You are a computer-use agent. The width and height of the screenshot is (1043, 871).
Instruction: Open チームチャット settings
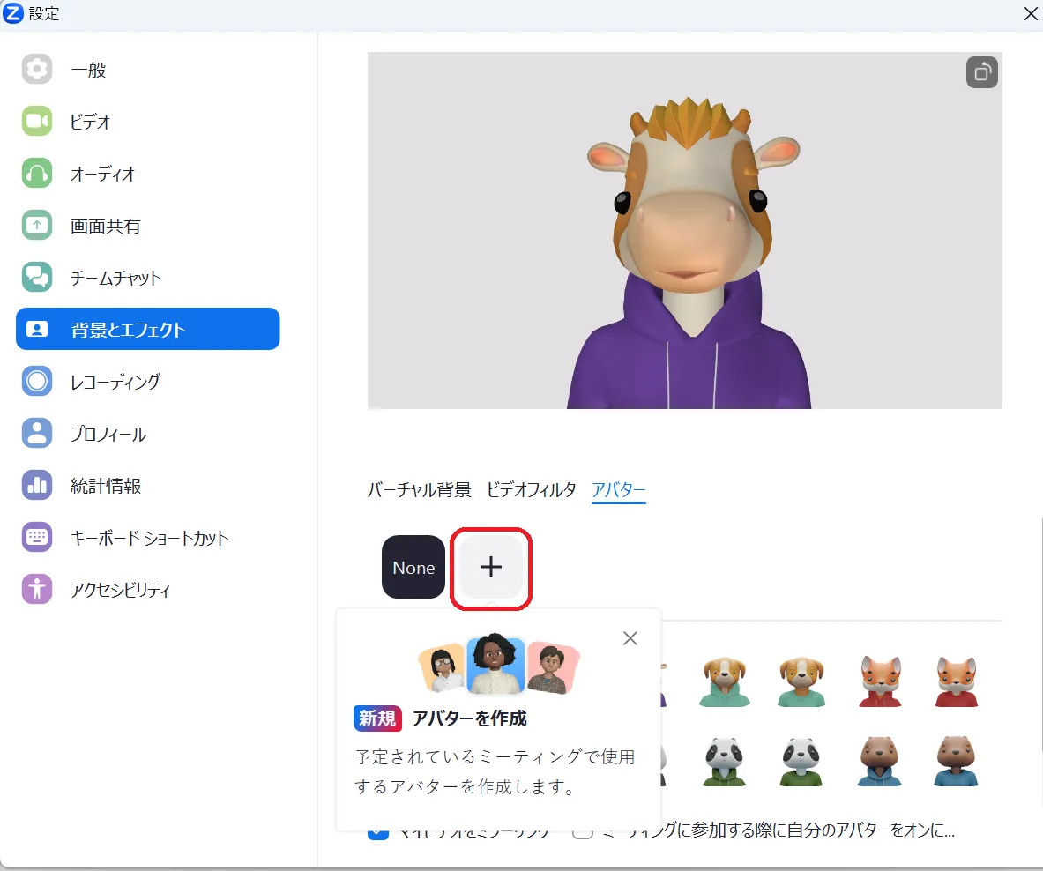pos(115,278)
